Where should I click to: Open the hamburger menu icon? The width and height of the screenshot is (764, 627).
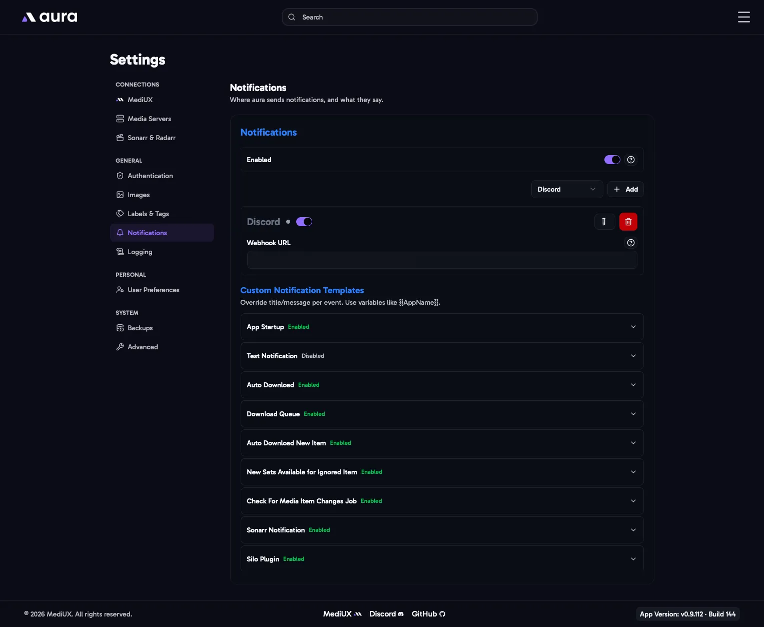tap(743, 17)
